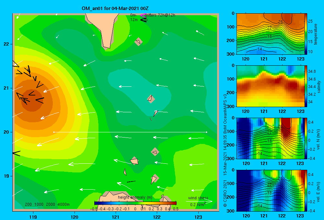Click the '200 1000 2000 4000m' depth legend
This screenshot has height=220, width=324.
point(47,204)
